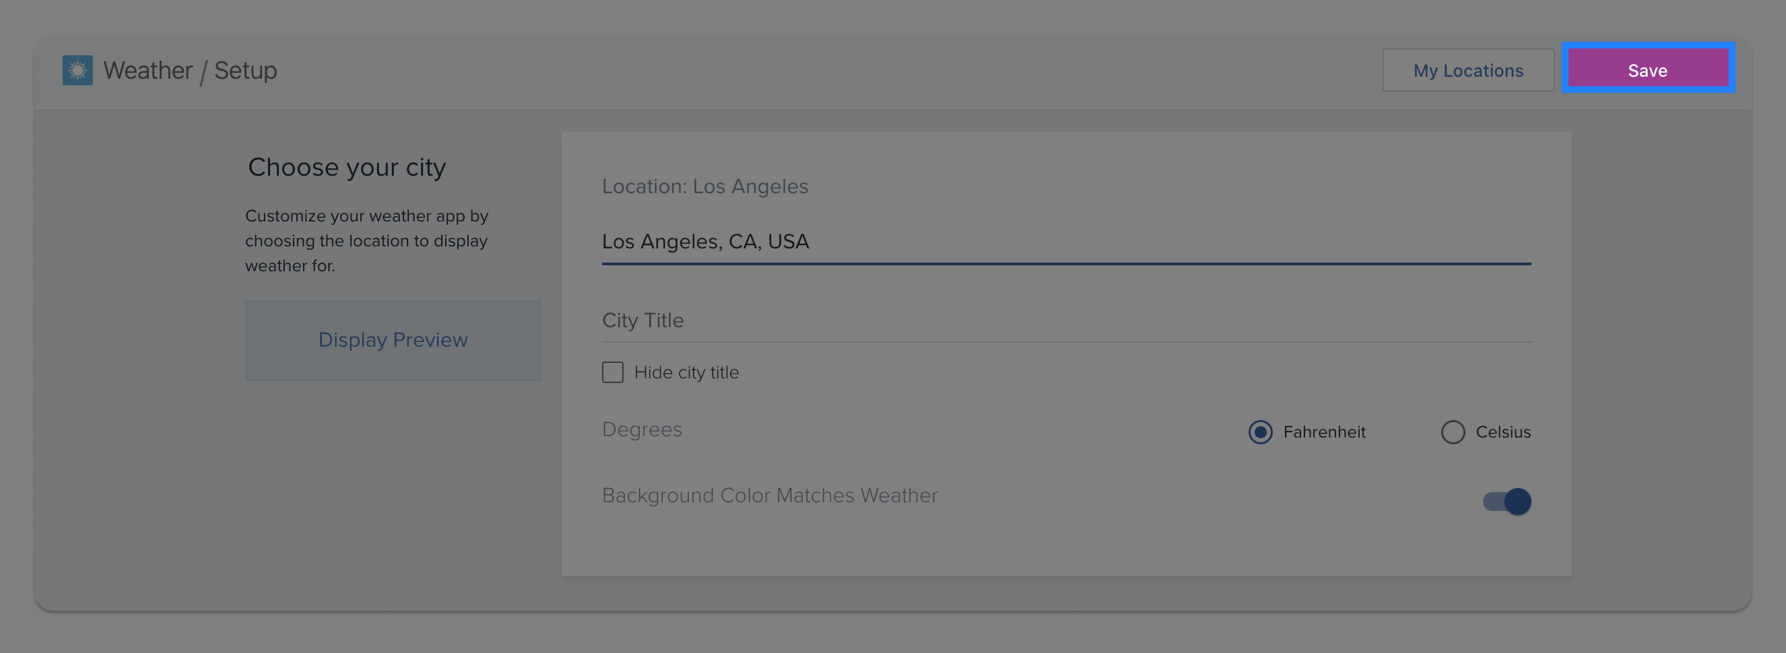Image resolution: width=1786 pixels, height=653 pixels.
Task: Check the Hide city title checkbox
Action: pyautogui.click(x=612, y=372)
